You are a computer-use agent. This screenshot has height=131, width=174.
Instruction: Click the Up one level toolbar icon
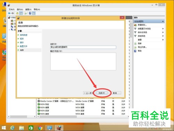coord(17,13)
